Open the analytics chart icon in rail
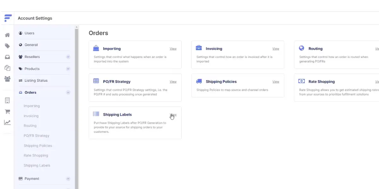The height and width of the screenshot is (189, 379). pos(7,123)
